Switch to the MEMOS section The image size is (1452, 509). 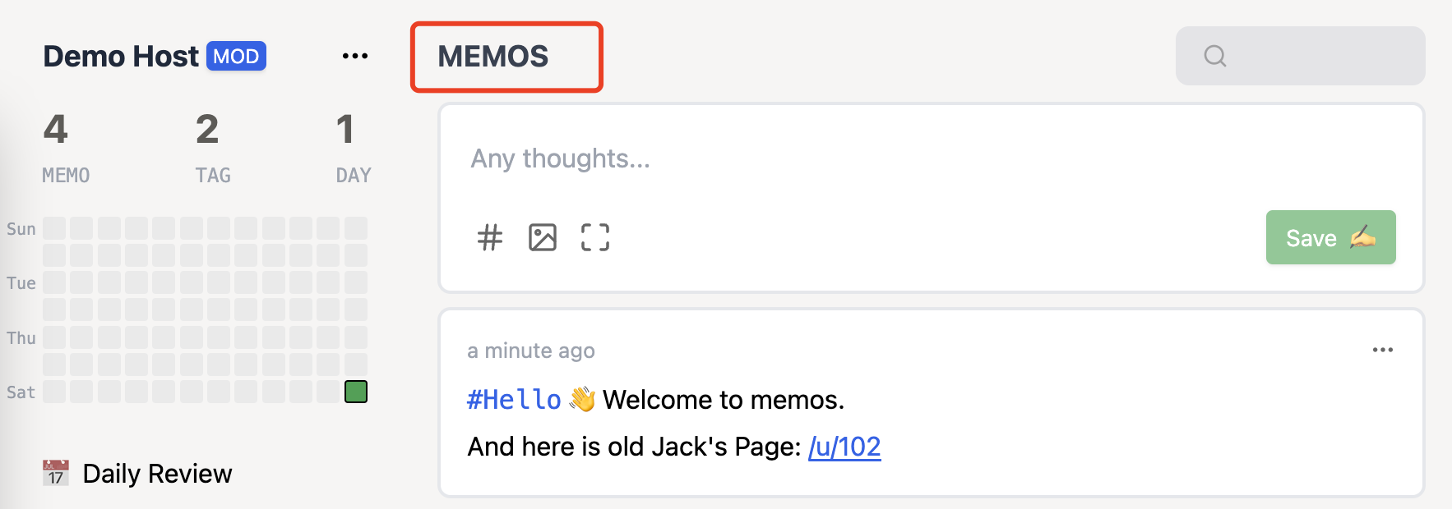pyautogui.click(x=494, y=57)
